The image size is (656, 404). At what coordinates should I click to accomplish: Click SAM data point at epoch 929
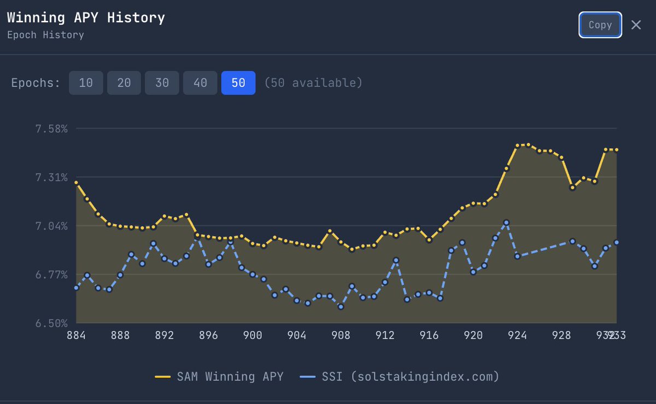coord(573,188)
